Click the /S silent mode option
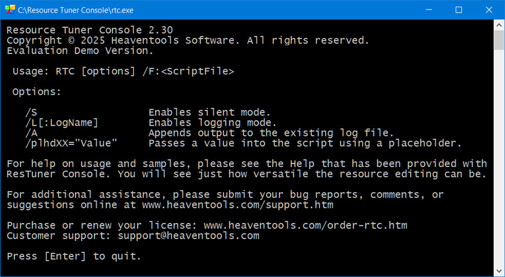This screenshot has height=277, width=505. tap(31, 112)
